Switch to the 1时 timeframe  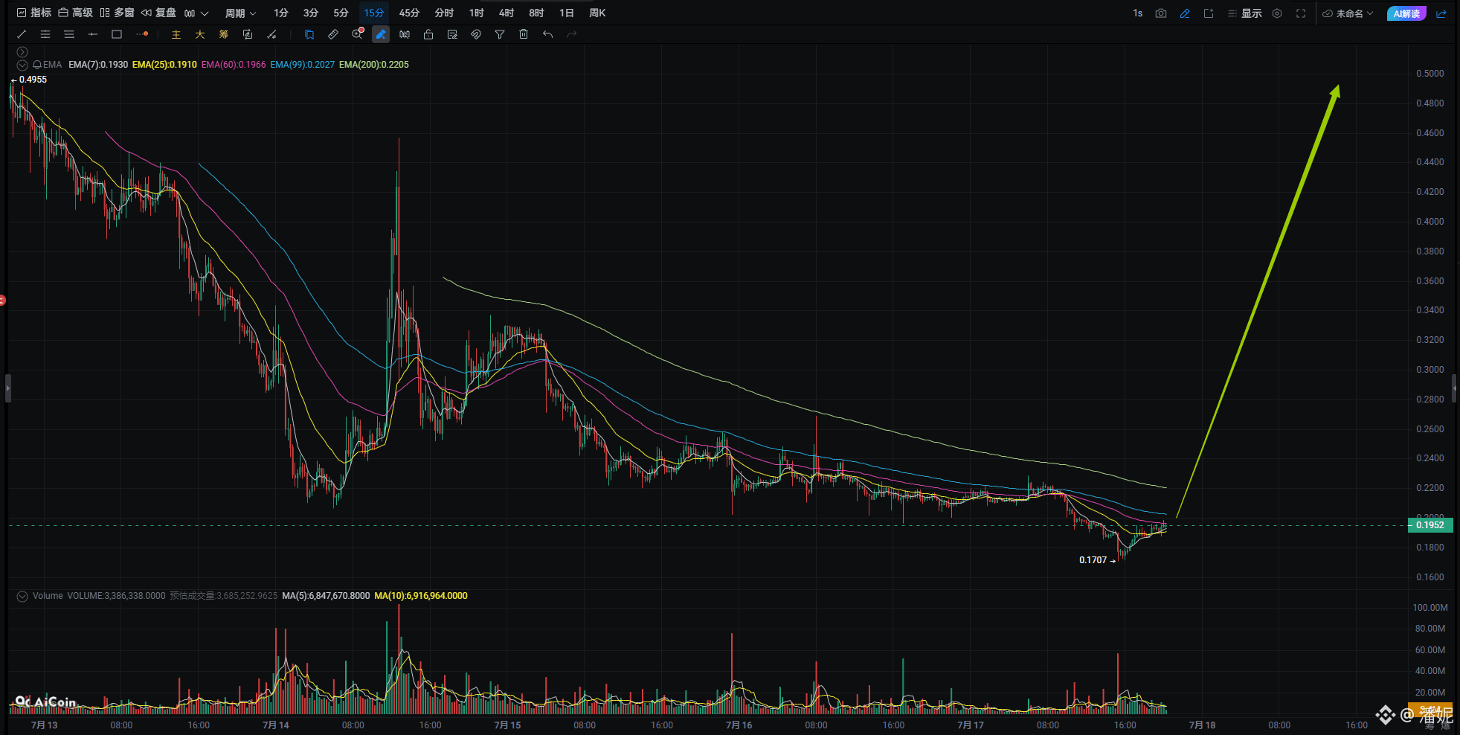coord(477,13)
